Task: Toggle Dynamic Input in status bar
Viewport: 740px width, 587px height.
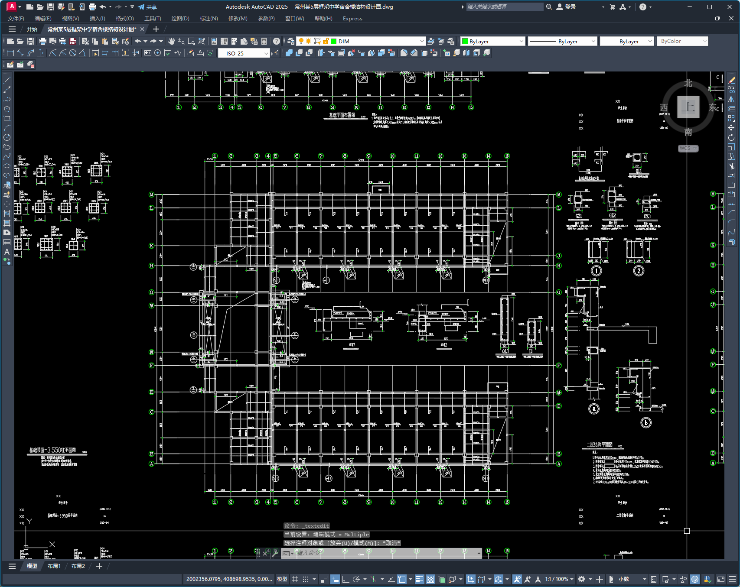Action: click(335, 579)
